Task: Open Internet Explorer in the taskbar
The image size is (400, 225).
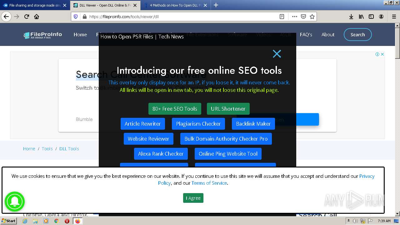Action: point(25,221)
